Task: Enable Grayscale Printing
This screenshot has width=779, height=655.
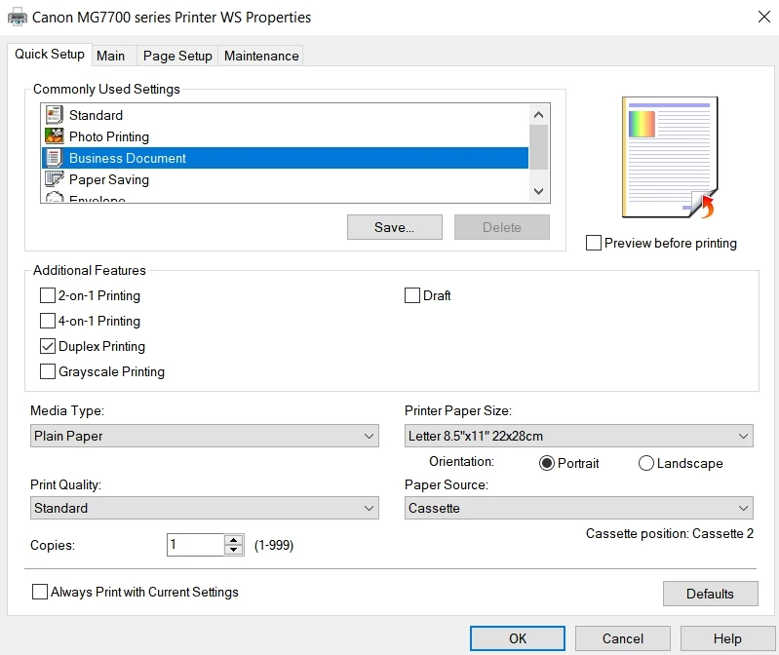Action: 48,371
